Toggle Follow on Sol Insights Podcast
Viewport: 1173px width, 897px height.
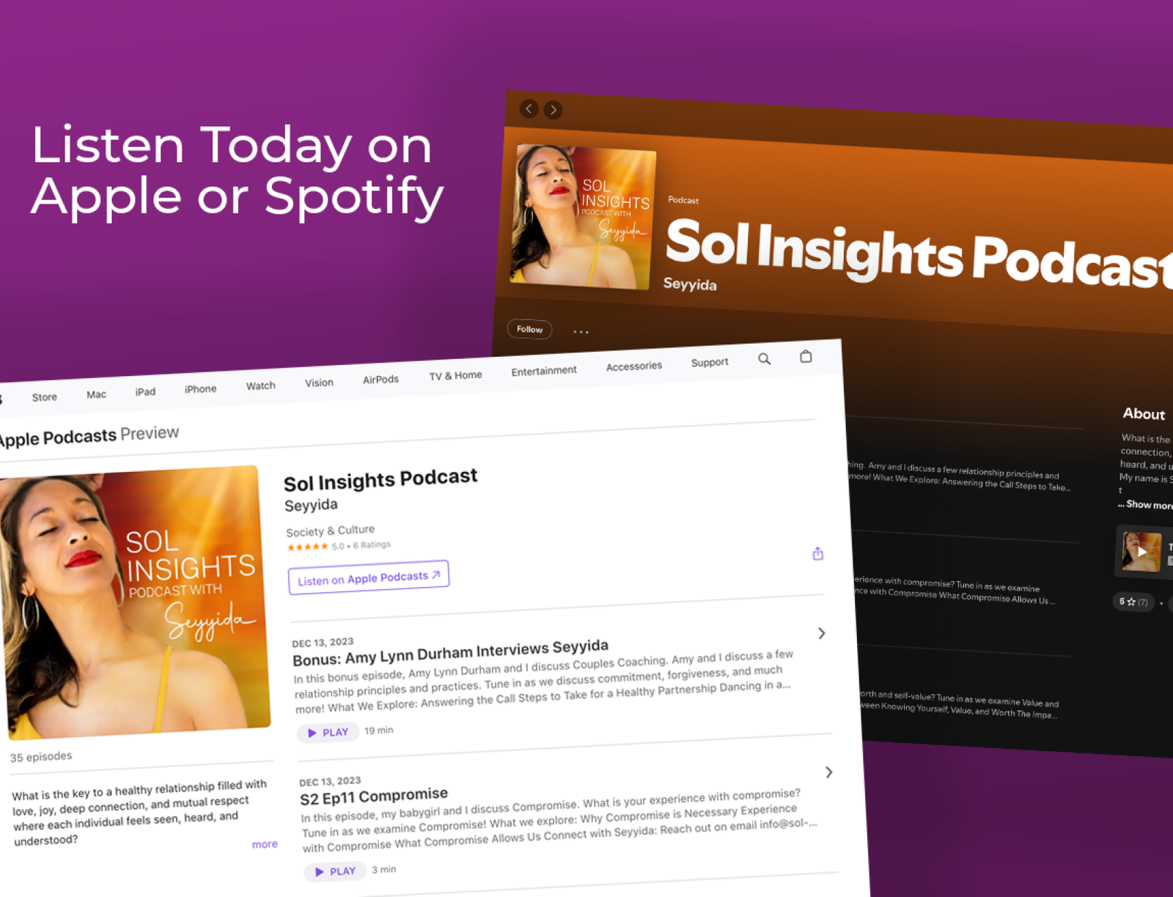(x=529, y=329)
